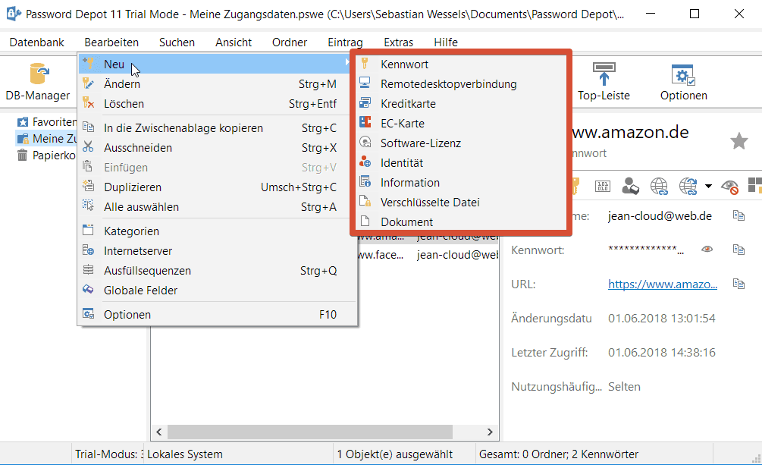The height and width of the screenshot is (465, 762).
Task: Create new EC-Karte entry
Action: pos(461,123)
